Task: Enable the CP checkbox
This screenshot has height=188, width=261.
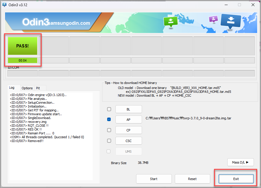Action: click(109, 130)
